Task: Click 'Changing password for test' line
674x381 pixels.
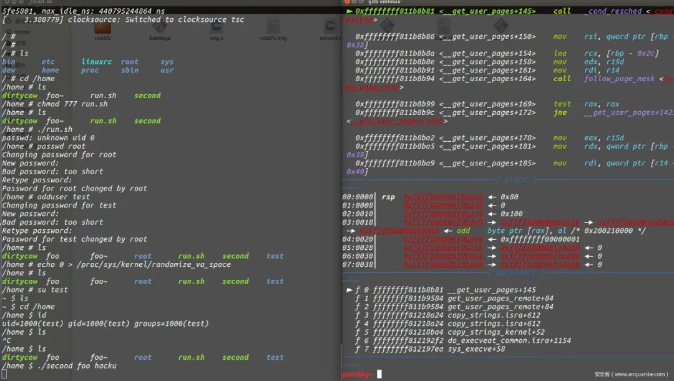Action: [x=59, y=205]
